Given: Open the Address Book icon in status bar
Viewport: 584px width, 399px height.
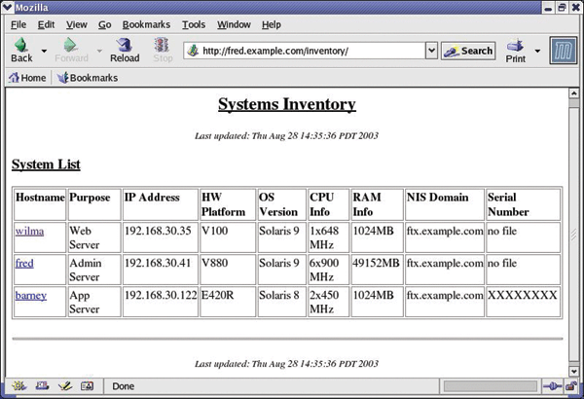Looking at the screenshot, I should 87,386.
